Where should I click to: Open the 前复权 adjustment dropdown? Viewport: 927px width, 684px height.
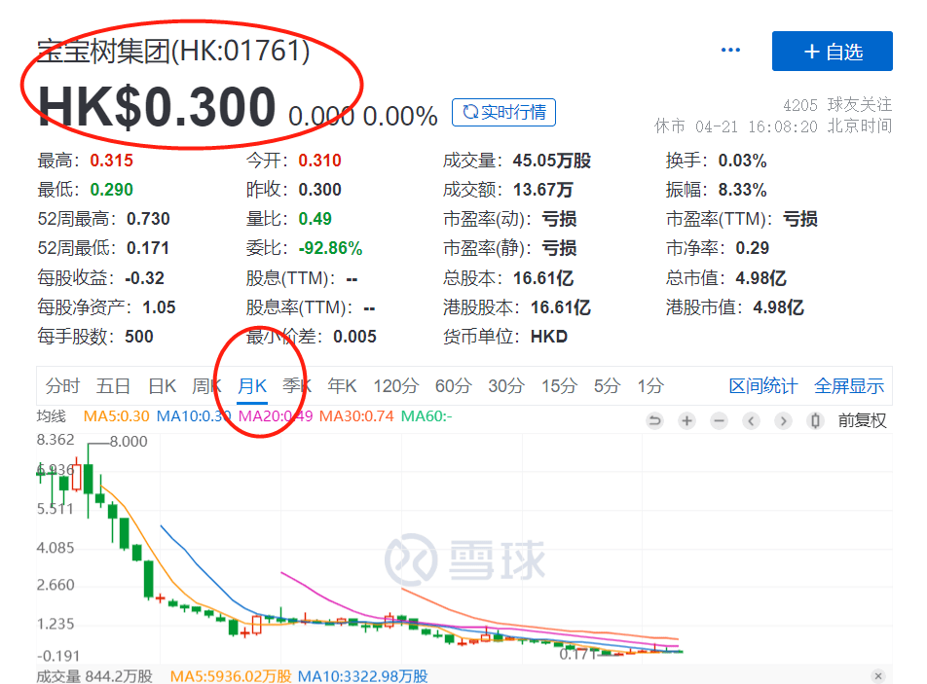coord(862,420)
